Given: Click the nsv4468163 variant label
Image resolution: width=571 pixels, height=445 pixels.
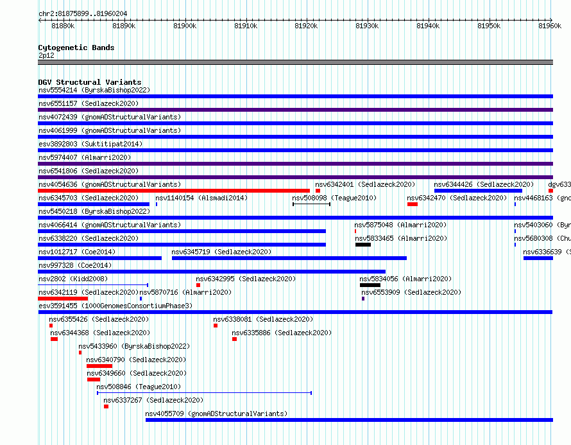Looking at the screenshot, I should coord(542,198).
